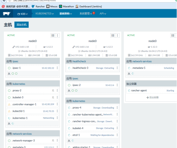Click the 添加容器 add container link
This screenshot has height=148, width=177.
click(152, 97)
